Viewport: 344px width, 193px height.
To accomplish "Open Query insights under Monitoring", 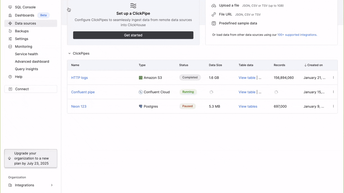I will coord(26,69).
